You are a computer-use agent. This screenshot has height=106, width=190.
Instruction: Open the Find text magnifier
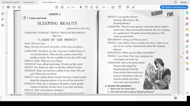[19, 7]
